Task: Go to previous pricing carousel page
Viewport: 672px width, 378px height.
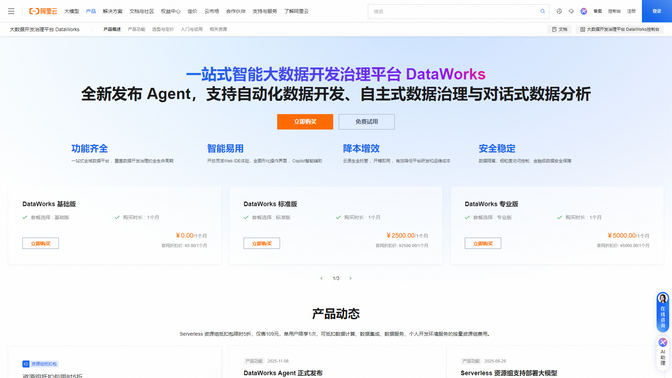Action: pyautogui.click(x=321, y=278)
